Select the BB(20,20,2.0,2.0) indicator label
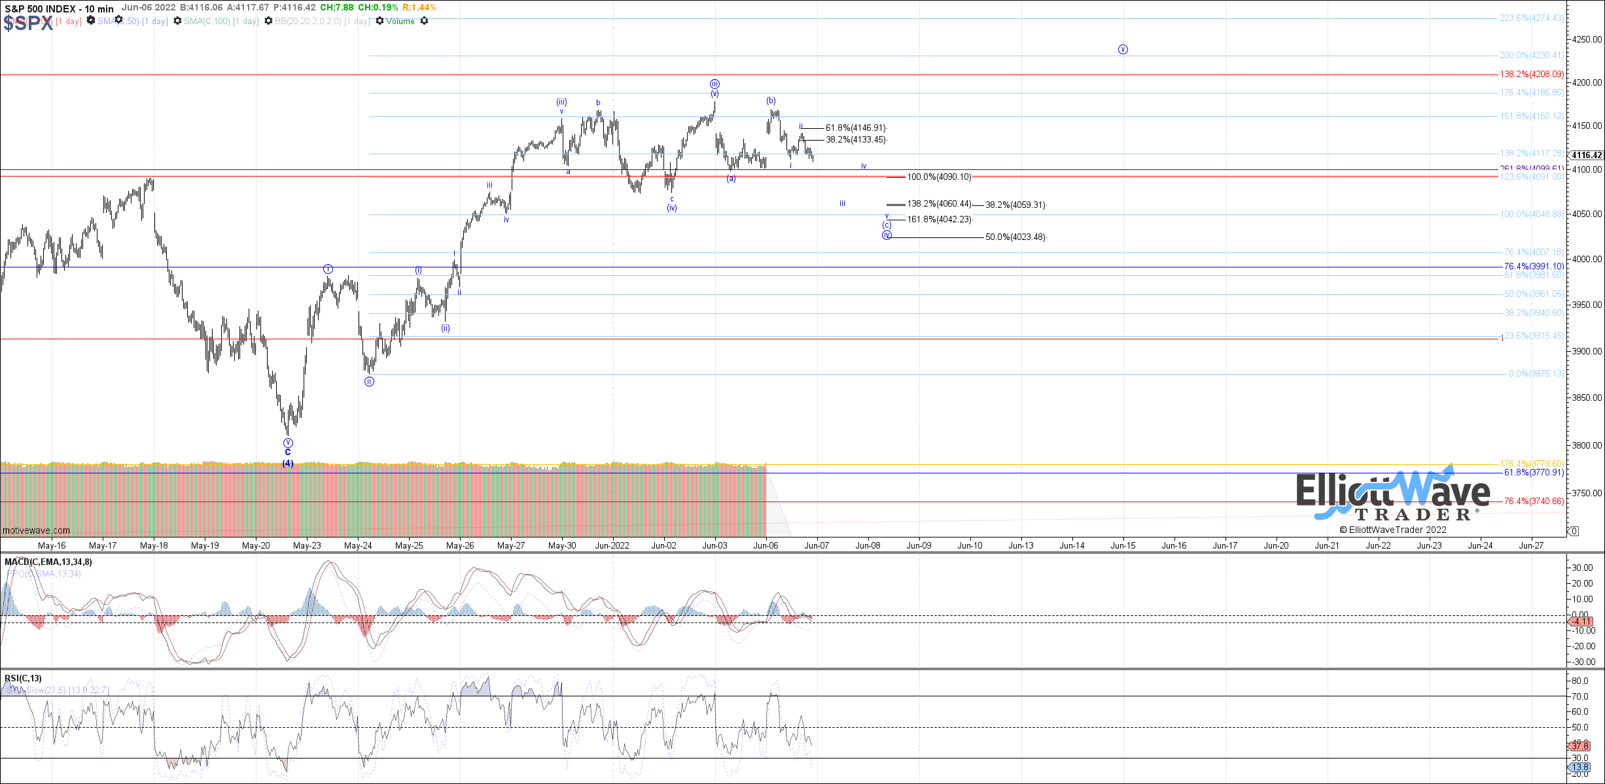Viewport: 1605px width, 784px height. pyautogui.click(x=322, y=22)
